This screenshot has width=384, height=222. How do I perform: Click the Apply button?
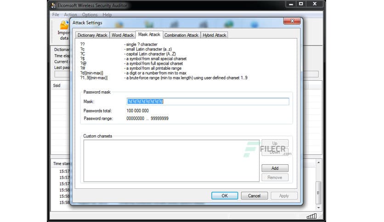coord(284,196)
